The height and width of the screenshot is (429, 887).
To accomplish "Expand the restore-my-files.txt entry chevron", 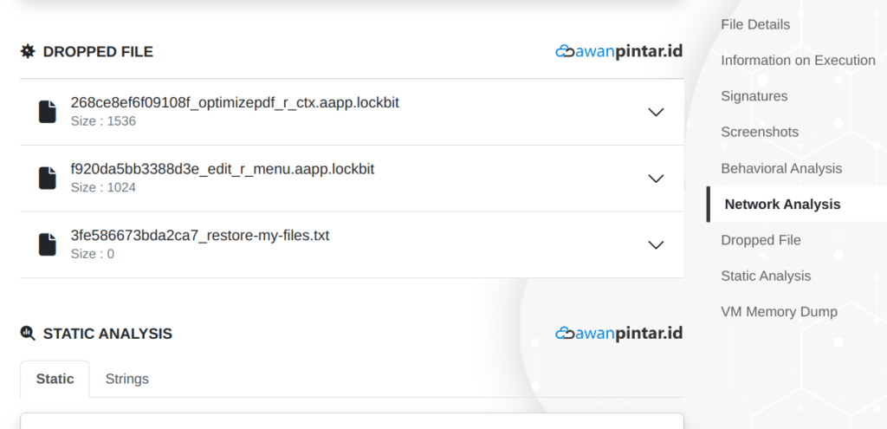I will [656, 245].
